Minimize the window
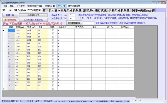 tap(154, 3)
